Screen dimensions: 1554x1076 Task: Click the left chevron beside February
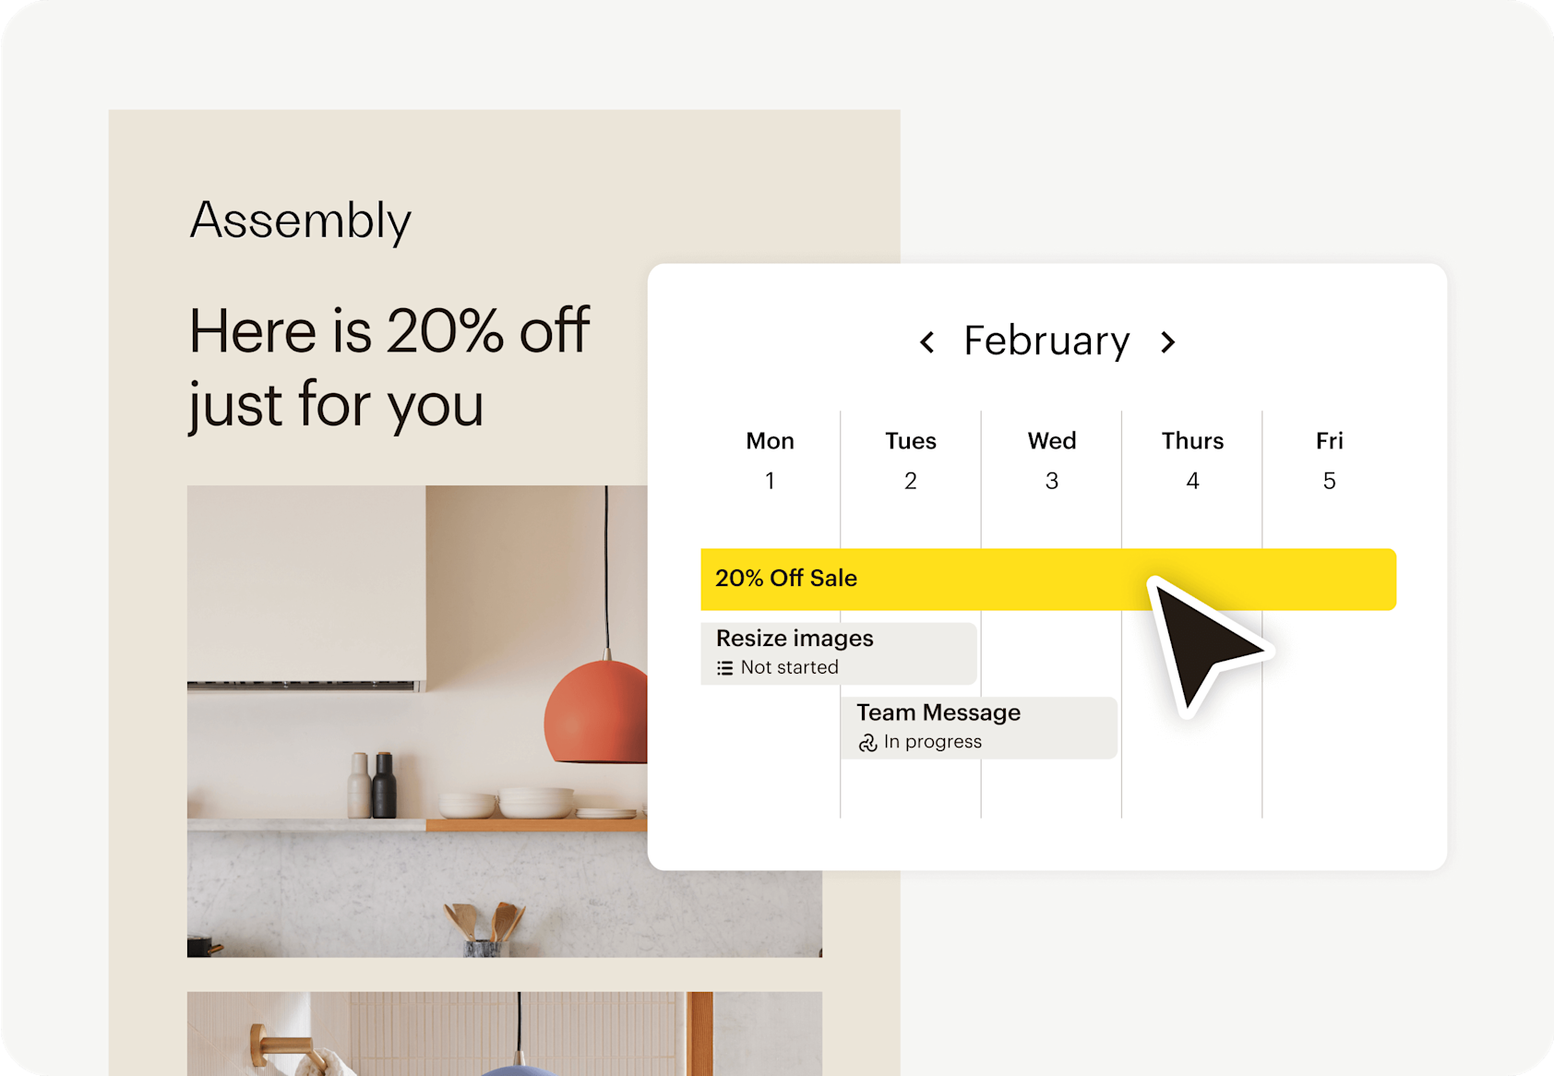(x=926, y=341)
